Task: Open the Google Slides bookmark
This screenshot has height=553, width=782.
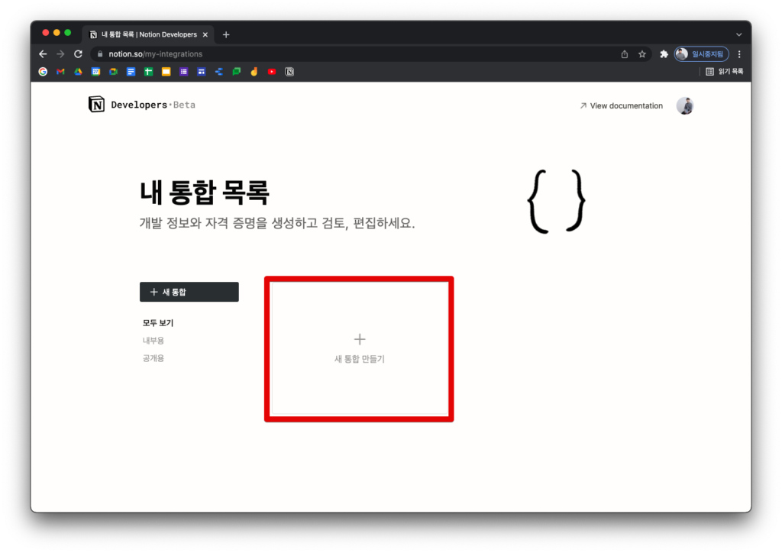Action: pyautogui.click(x=166, y=71)
